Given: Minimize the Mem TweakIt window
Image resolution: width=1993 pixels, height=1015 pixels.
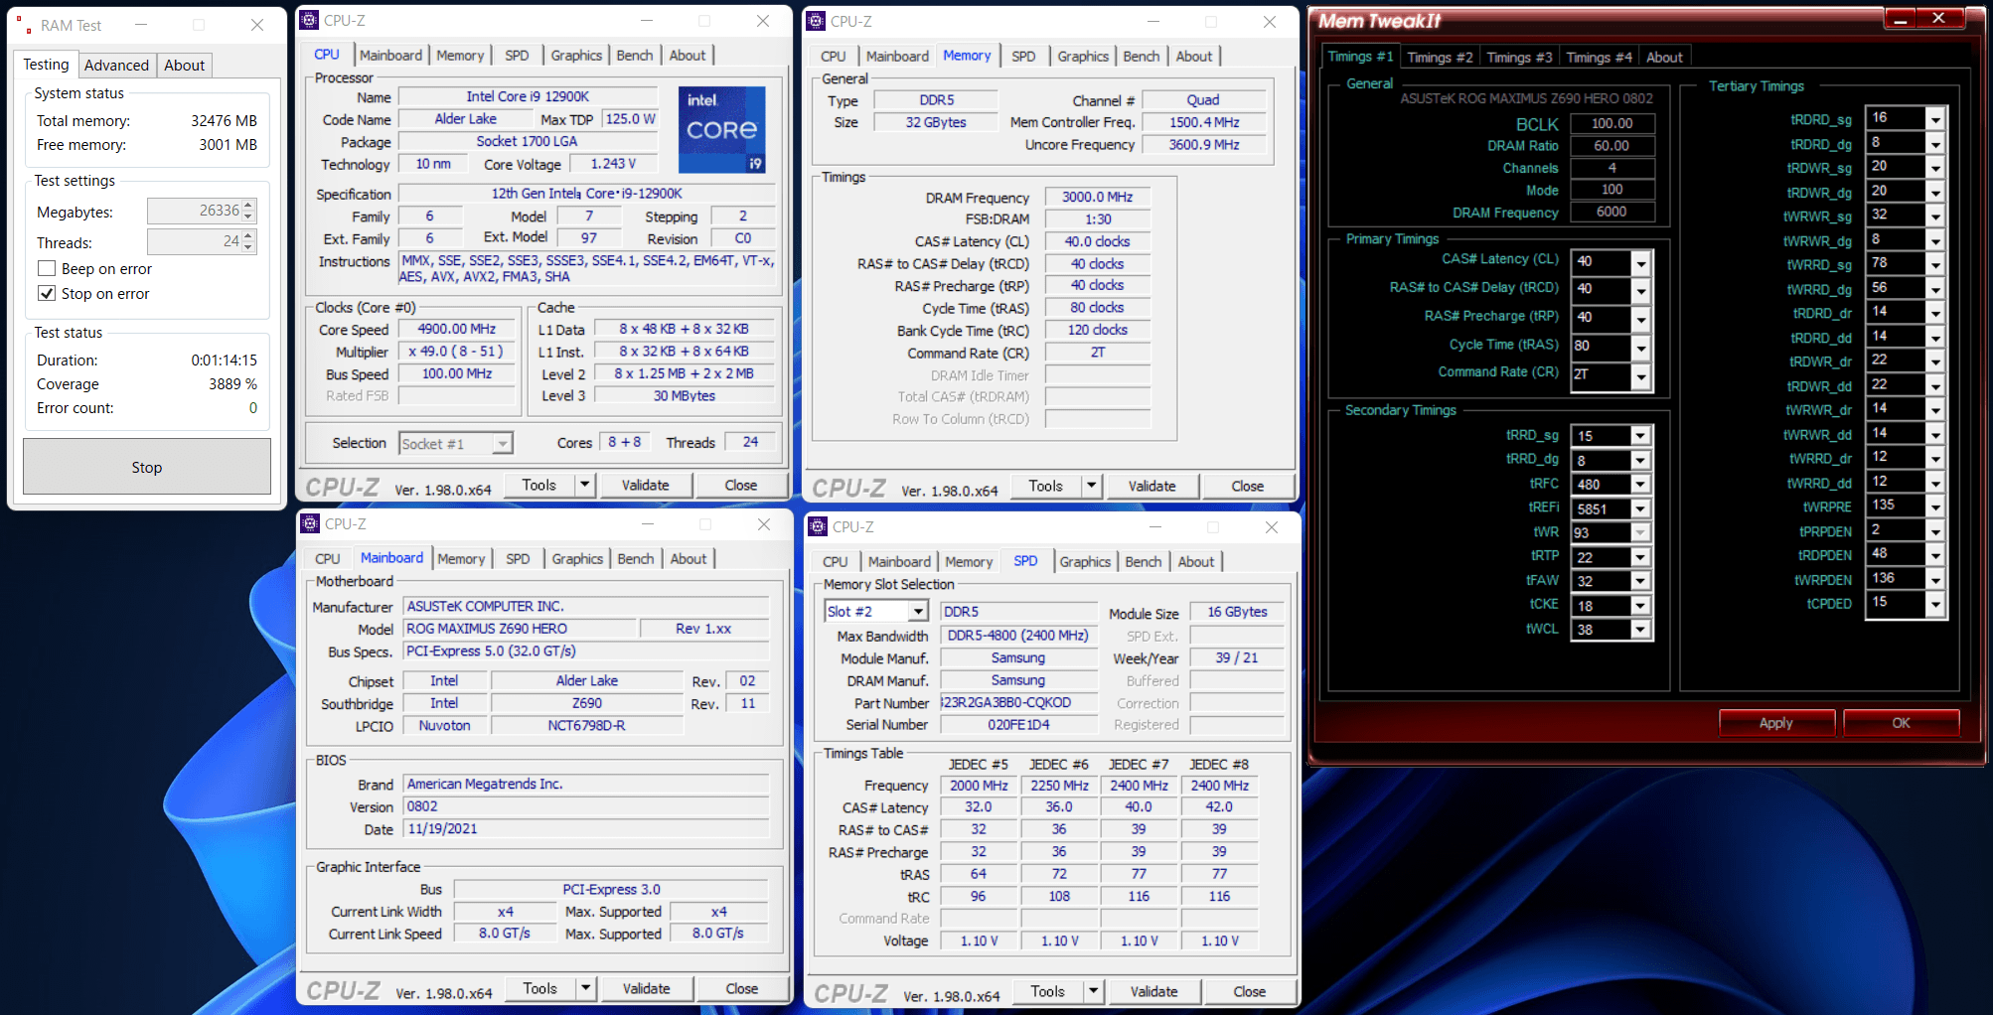Looking at the screenshot, I should coord(1900,19).
